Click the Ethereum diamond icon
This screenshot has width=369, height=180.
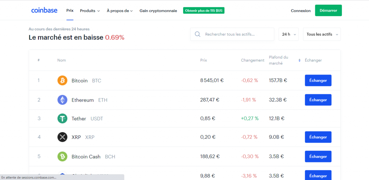point(62,100)
